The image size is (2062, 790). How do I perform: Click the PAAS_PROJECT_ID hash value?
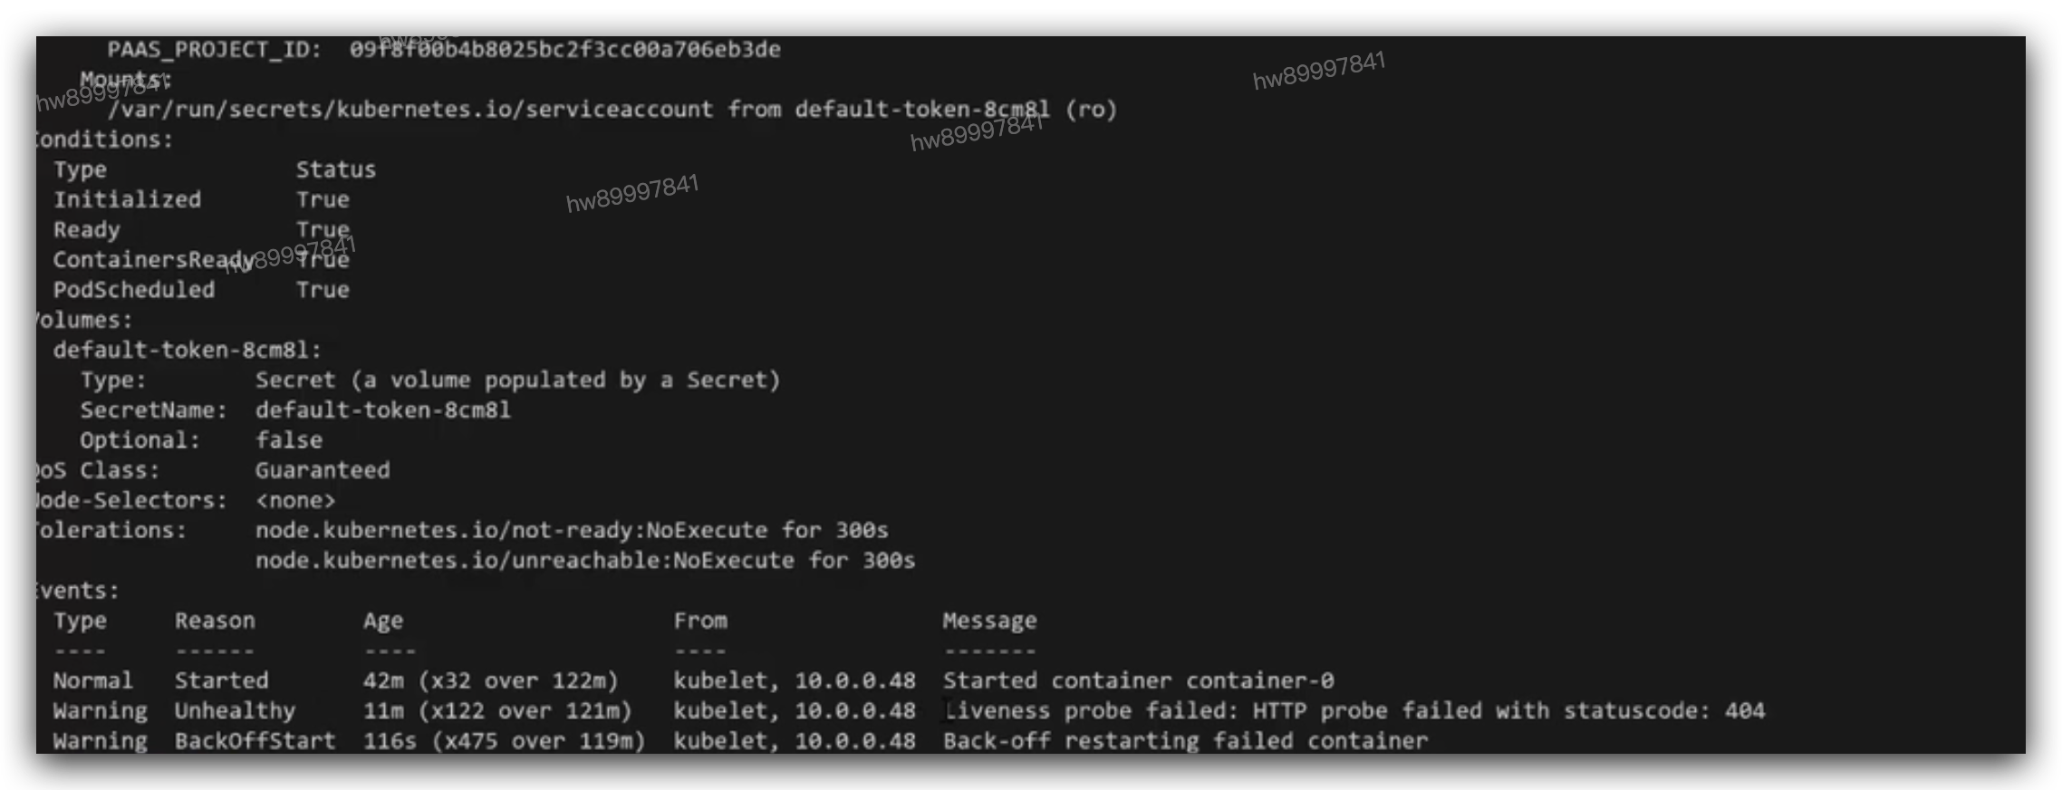pyautogui.click(x=564, y=49)
